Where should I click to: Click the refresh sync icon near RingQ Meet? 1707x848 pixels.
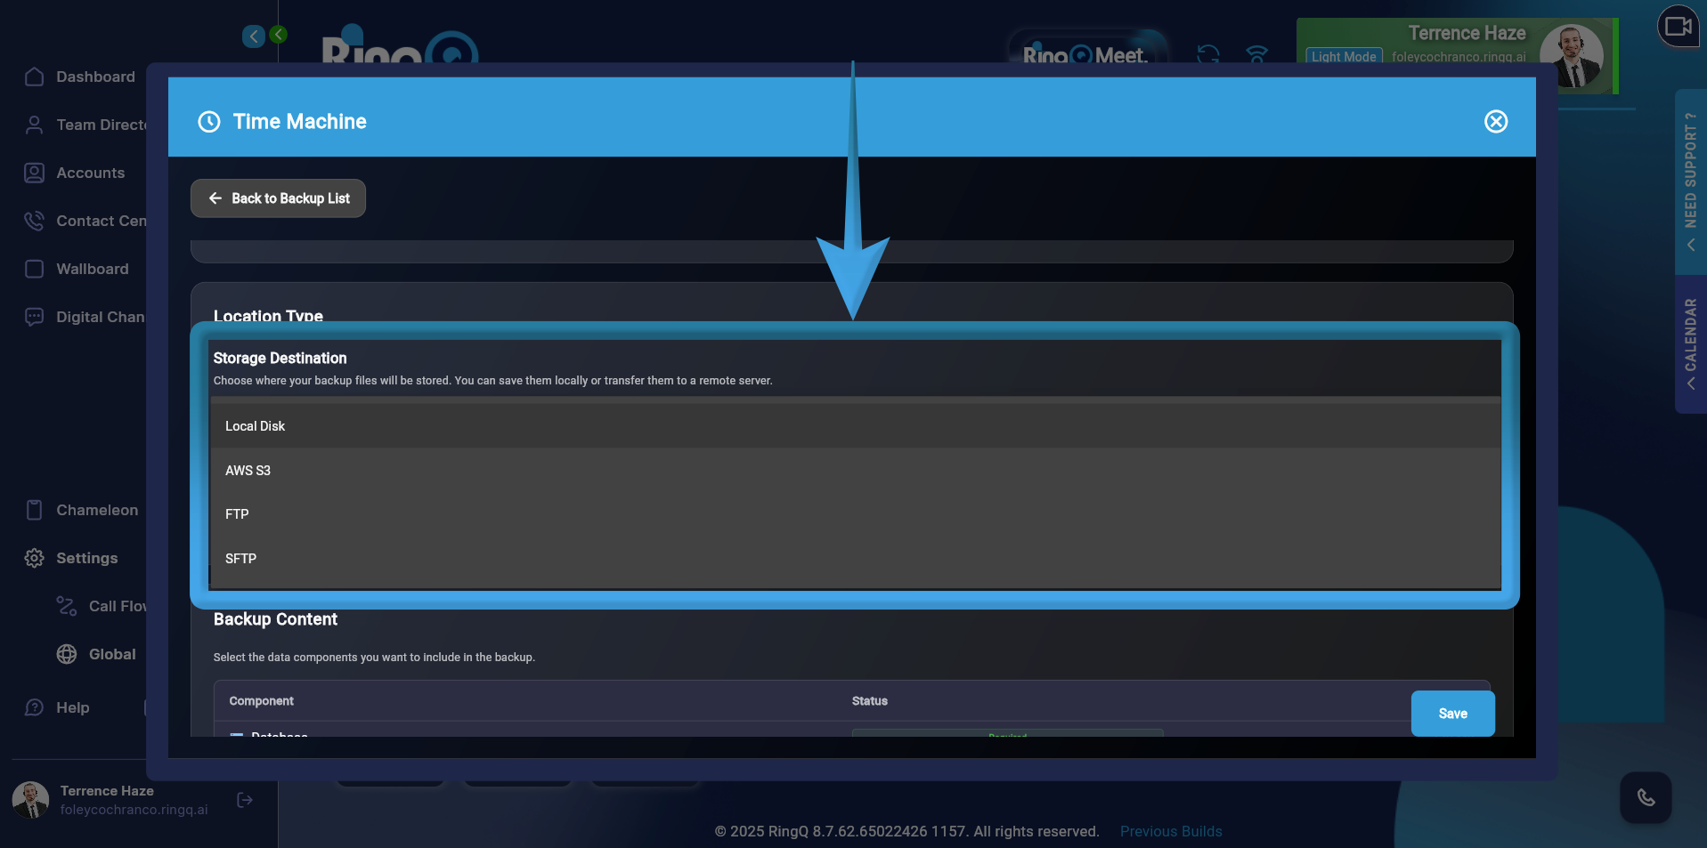1207,55
